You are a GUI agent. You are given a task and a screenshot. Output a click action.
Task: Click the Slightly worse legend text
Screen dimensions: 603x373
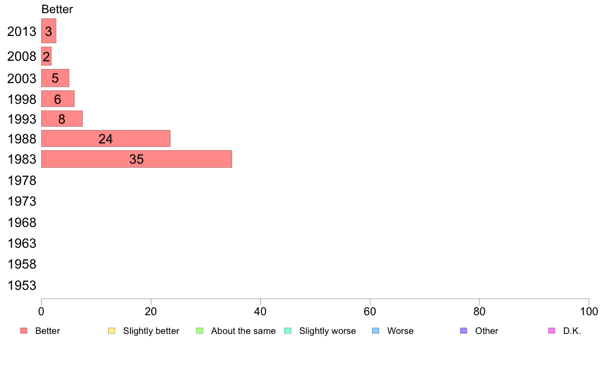click(328, 331)
